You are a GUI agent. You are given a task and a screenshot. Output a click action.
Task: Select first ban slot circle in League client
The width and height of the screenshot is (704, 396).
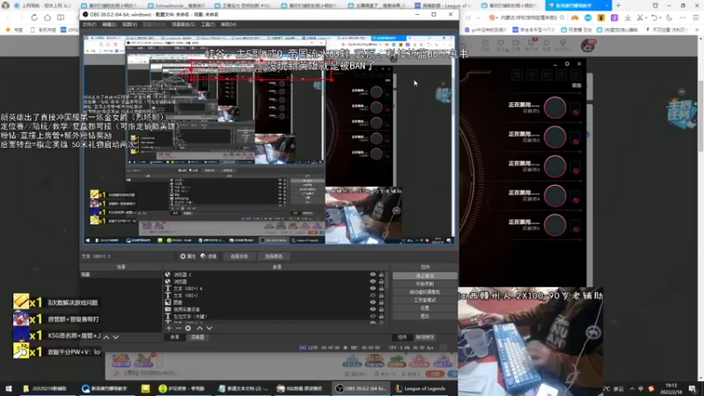(x=555, y=107)
